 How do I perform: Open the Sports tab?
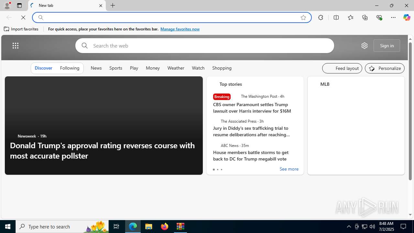pyautogui.click(x=116, y=68)
